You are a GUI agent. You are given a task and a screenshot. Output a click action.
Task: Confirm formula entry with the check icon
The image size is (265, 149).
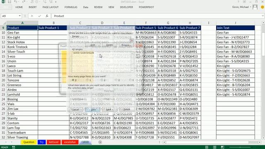[40, 16]
